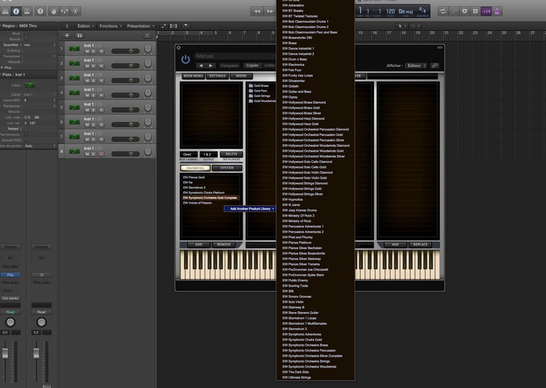The width and height of the screenshot is (546, 388).
Task: Click the Fast Forward transport button
Action: (270, 12)
